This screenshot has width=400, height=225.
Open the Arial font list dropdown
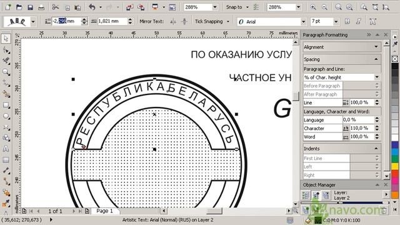pos(303,22)
